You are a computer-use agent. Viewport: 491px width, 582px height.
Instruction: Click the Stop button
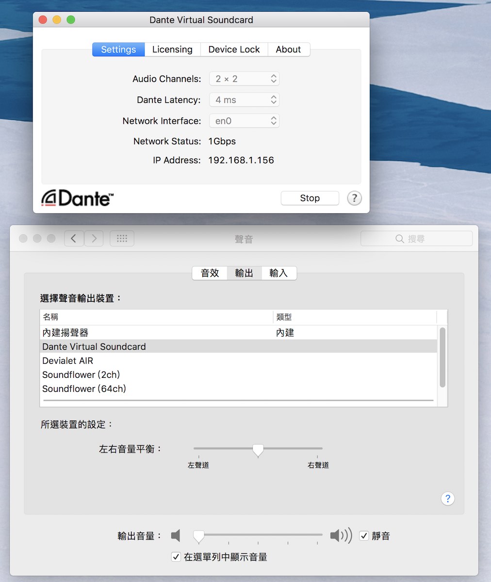point(310,198)
